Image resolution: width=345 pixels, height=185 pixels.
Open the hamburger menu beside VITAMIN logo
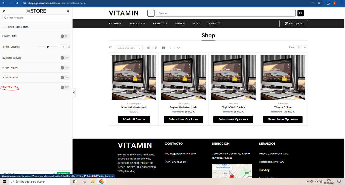coord(151,13)
